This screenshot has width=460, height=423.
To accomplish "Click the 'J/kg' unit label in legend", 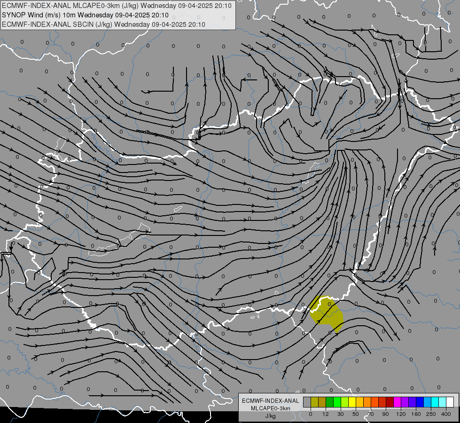I will coord(270,416).
